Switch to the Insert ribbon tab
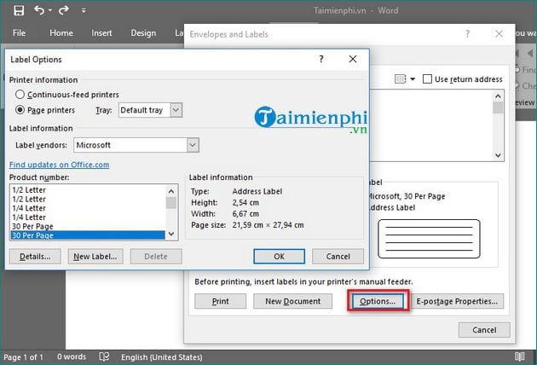 101,33
